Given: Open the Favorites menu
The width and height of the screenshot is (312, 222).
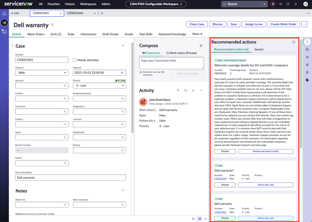Looking at the screenshot, I should [x=54, y=4].
